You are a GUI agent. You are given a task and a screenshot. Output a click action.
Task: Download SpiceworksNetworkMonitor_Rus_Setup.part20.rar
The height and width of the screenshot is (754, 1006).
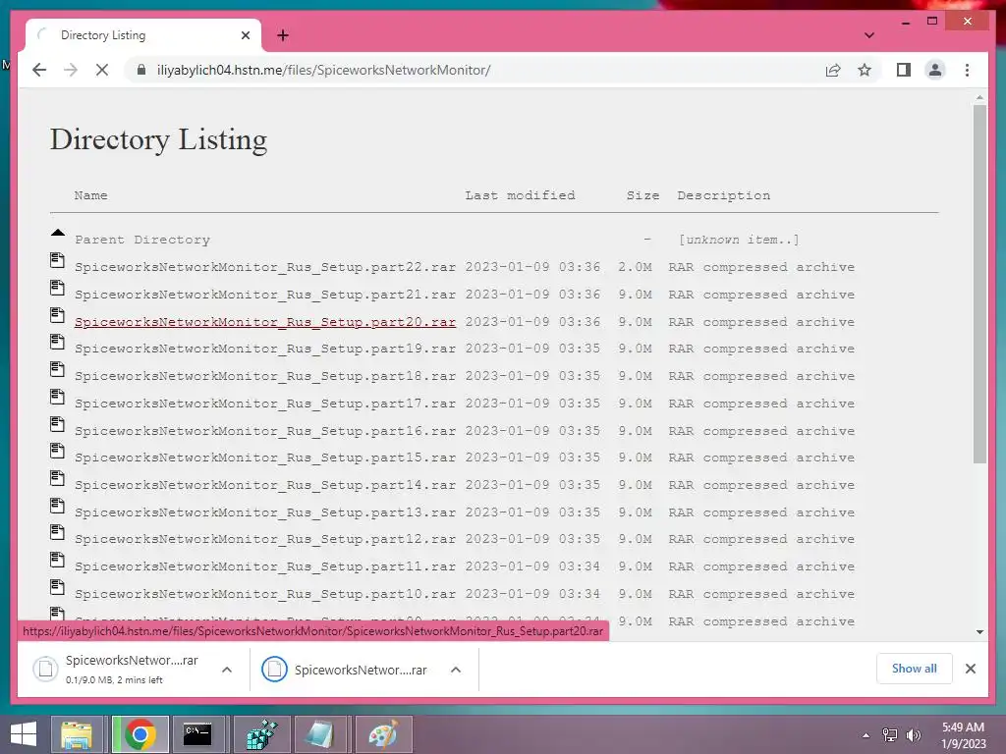click(265, 322)
